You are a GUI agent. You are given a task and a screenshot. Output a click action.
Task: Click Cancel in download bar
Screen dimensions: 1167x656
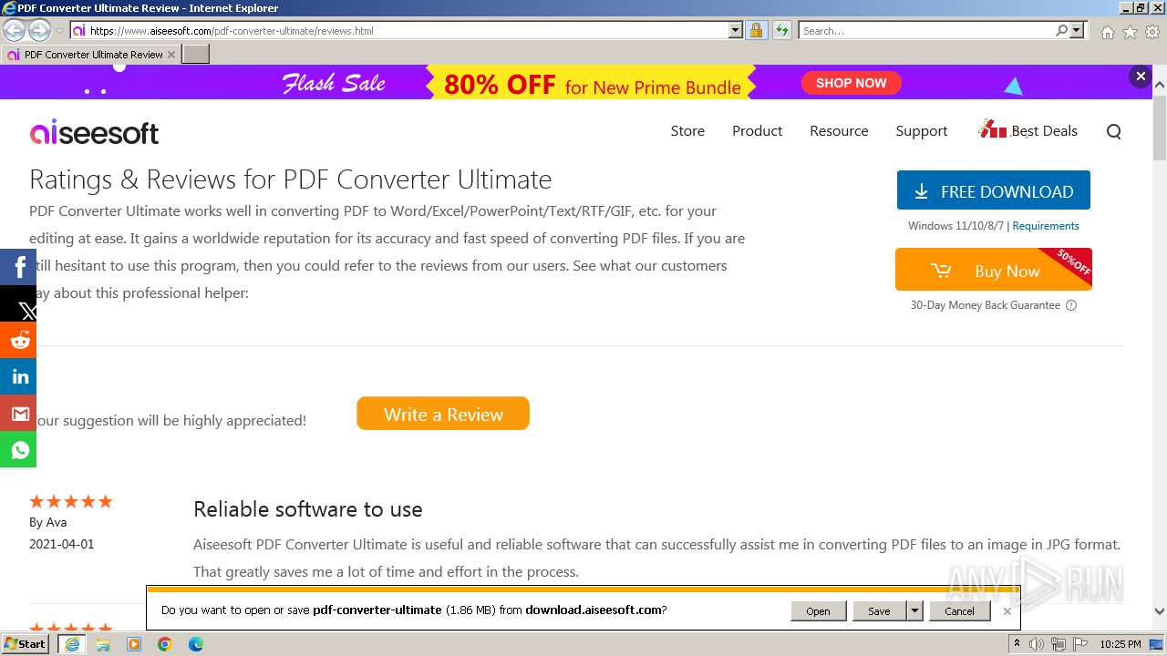959,611
